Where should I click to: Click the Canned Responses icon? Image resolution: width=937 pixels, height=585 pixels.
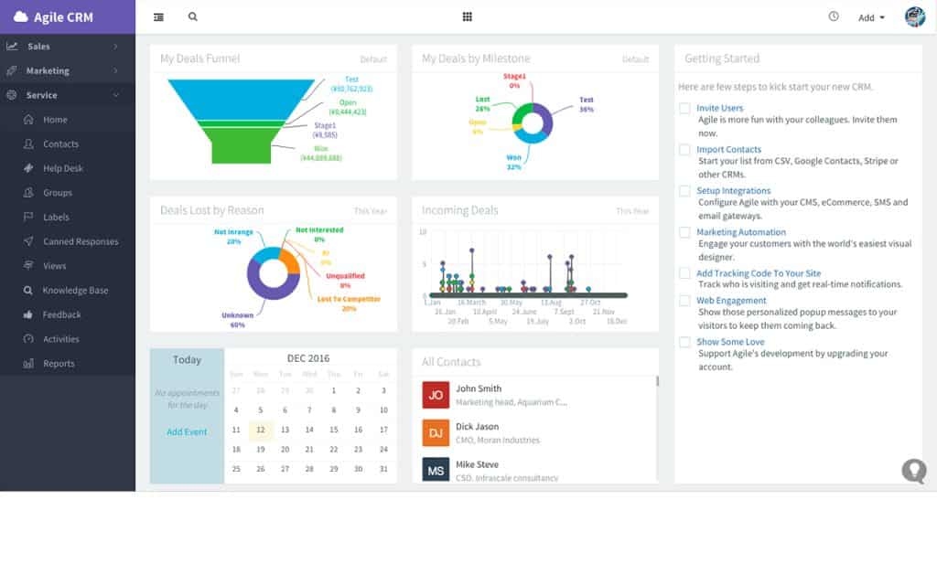point(27,241)
